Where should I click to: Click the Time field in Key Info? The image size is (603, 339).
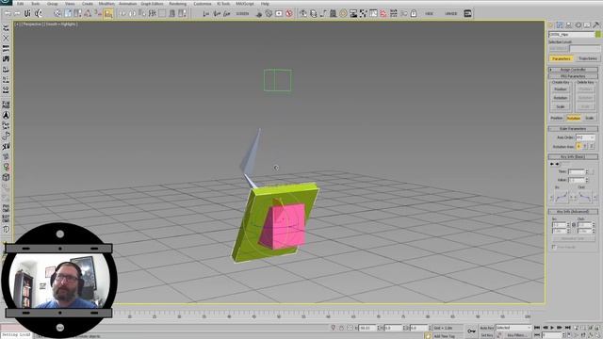pyautogui.click(x=576, y=171)
